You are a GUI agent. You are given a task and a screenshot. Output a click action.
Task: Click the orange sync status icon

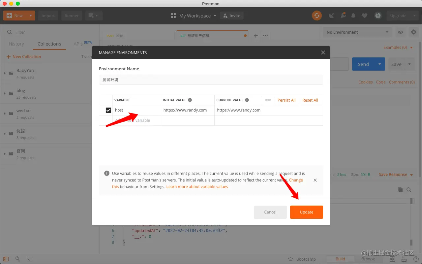pos(317,16)
